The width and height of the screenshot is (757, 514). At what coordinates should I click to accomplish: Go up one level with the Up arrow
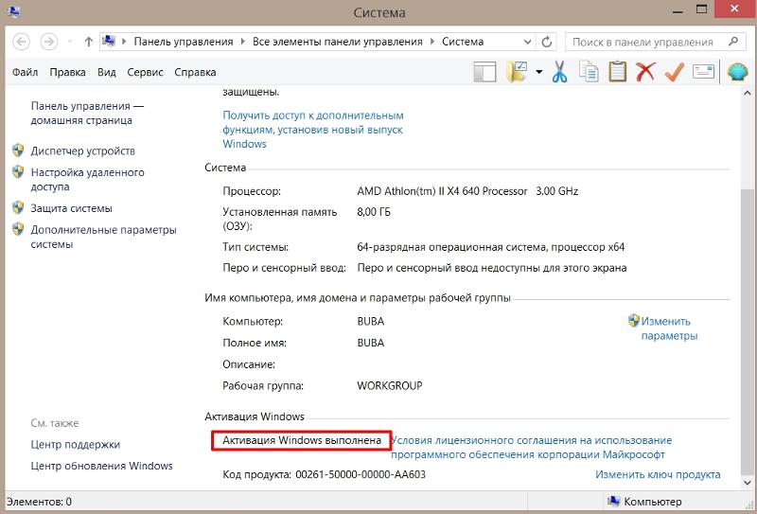88,42
